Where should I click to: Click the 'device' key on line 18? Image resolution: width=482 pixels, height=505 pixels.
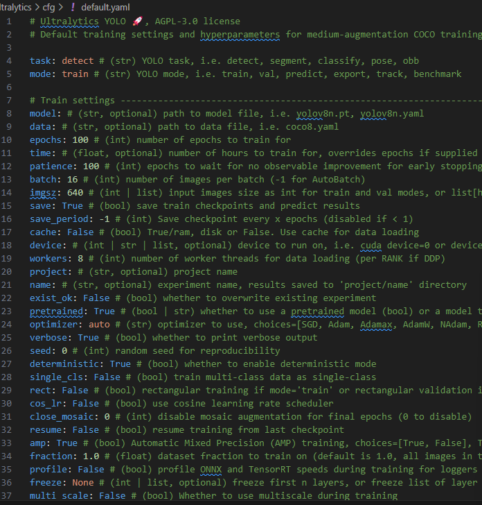tap(45, 246)
